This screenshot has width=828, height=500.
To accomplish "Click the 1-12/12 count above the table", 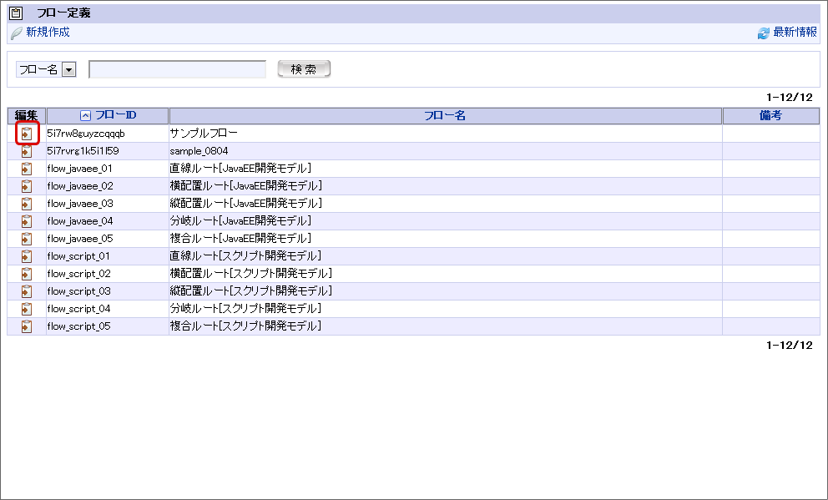I will (x=790, y=97).
